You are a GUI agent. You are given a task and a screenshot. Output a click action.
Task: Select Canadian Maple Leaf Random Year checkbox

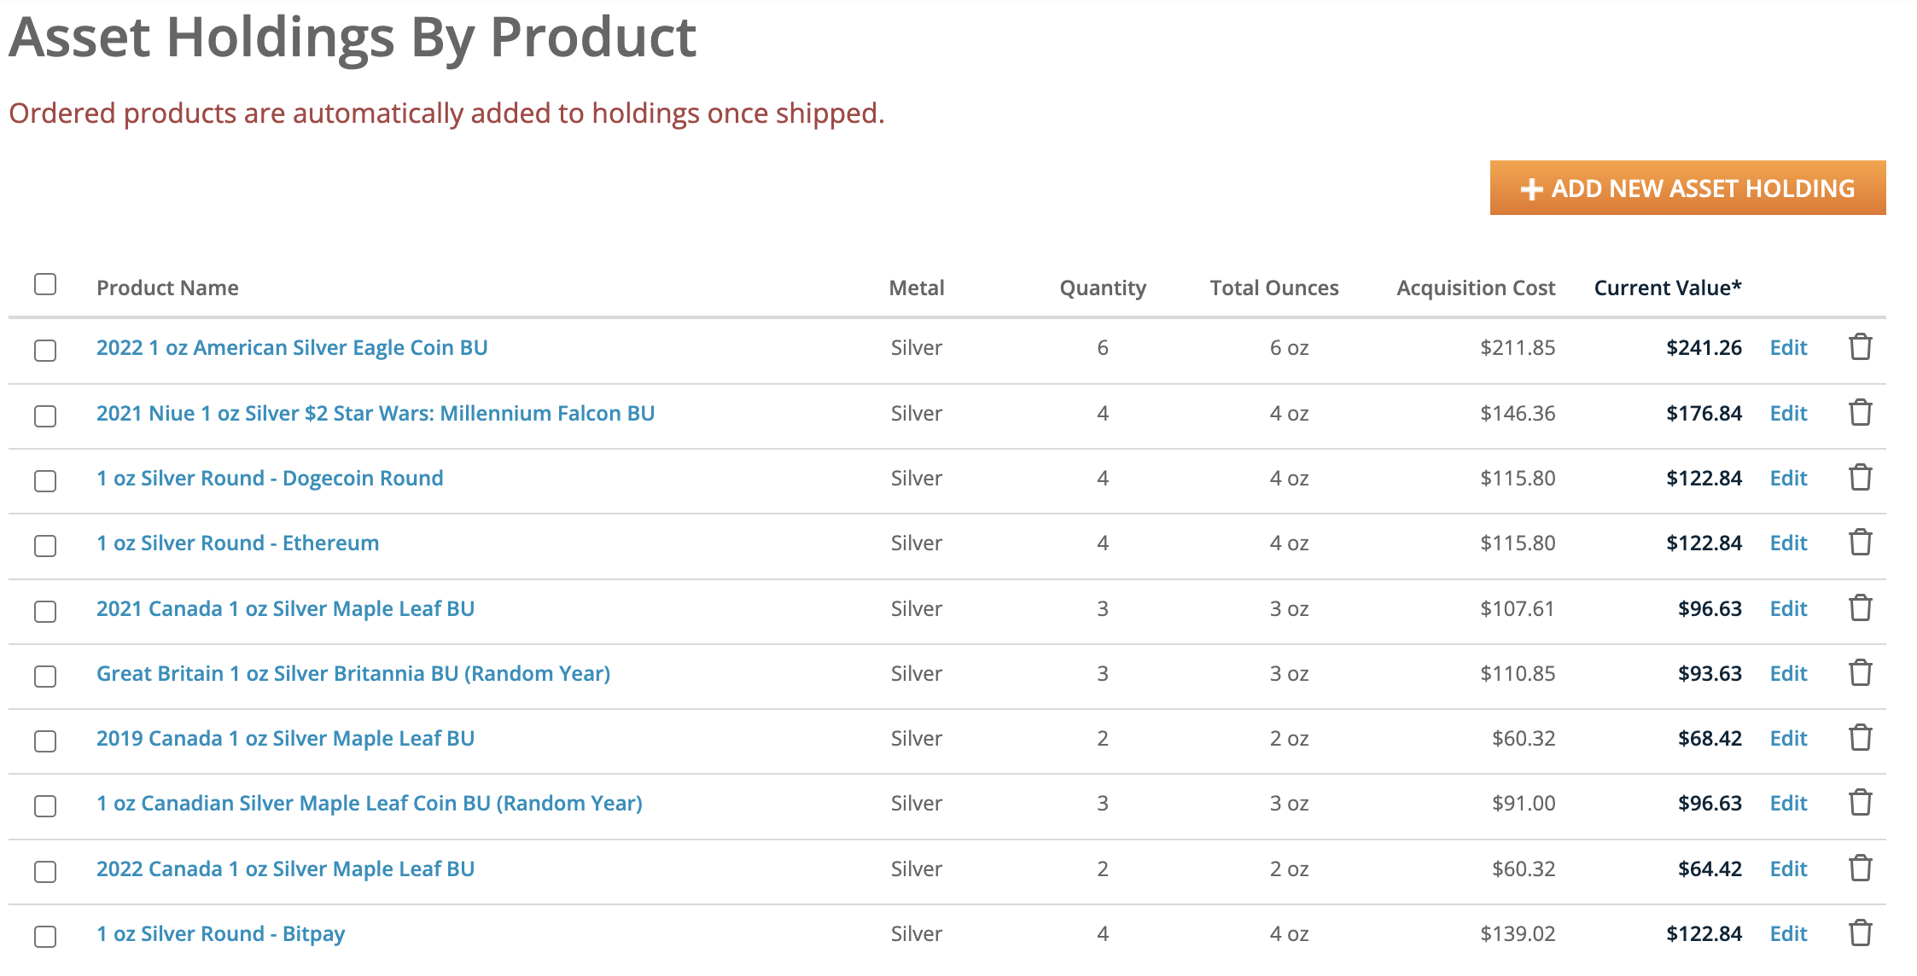point(45,806)
